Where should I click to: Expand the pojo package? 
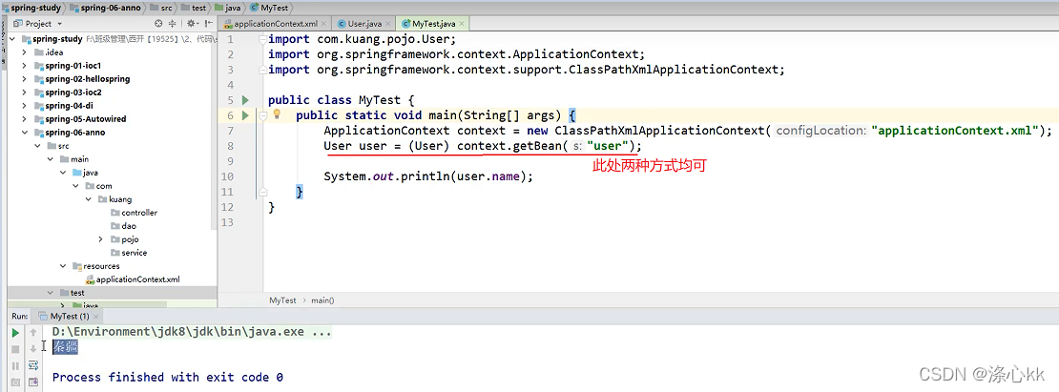pyautogui.click(x=100, y=238)
